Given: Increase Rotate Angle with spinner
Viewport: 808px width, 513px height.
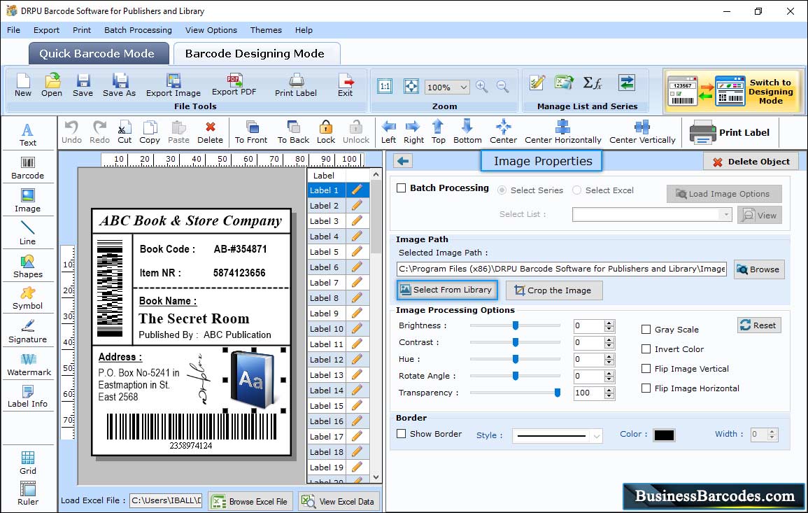Looking at the screenshot, I should pyautogui.click(x=609, y=373).
